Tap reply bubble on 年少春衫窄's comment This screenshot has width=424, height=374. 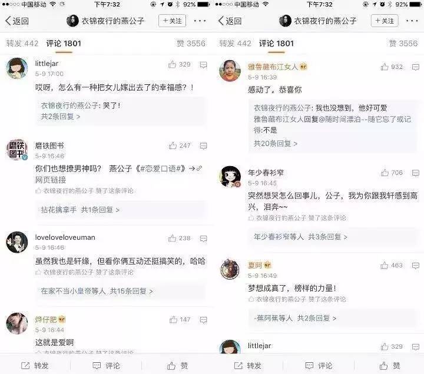(416, 173)
